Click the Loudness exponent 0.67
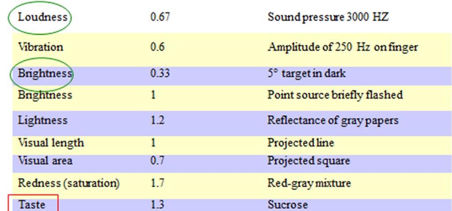The width and height of the screenshot is (452, 211). [x=160, y=18]
